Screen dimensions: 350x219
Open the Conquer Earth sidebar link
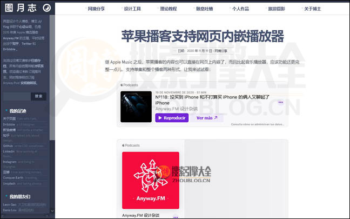pyautogui.click(x=13, y=178)
